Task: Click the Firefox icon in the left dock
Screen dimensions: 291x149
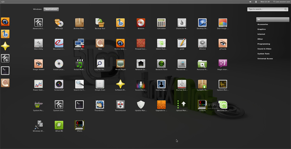Action: click(x=5, y=22)
